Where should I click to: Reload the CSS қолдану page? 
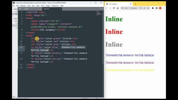click(114, 8)
